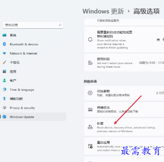Click the 重启应用 restart apps icon
Viewport: 164px width, 162px height.
(x=90, y=146)
